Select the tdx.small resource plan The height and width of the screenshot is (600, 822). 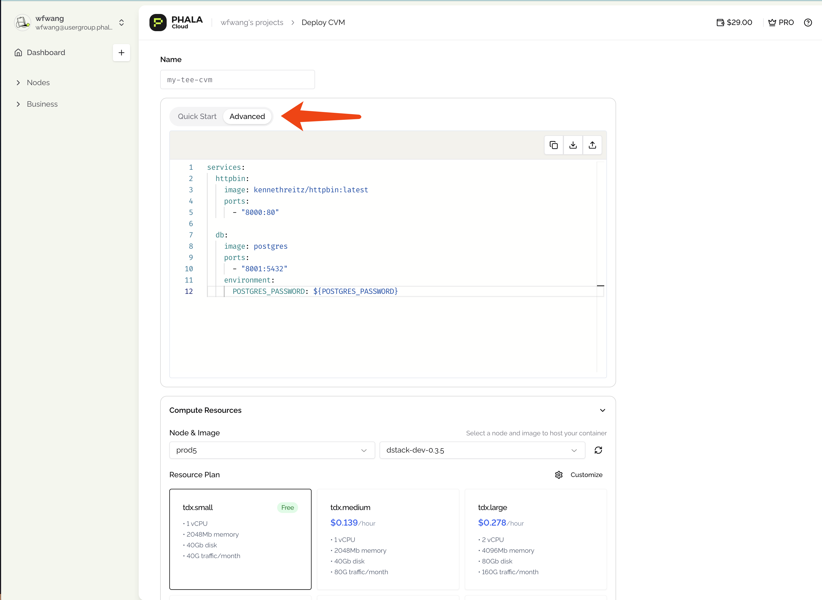pos(240,539)
